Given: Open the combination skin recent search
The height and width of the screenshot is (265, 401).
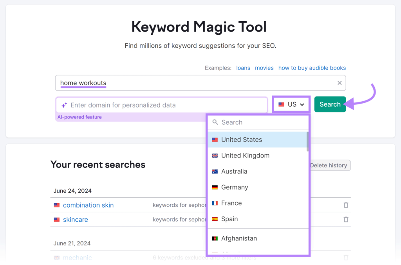Looking at the screenshot, I should click(x=88, y=205).
